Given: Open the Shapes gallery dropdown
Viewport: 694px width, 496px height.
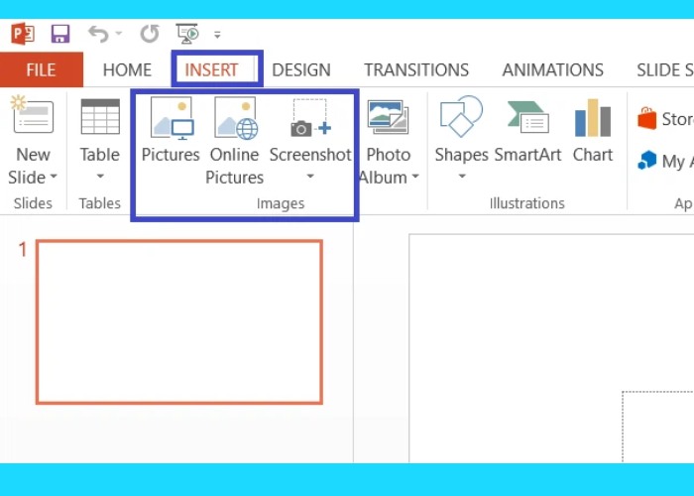Looking at the screenshot, I should point(461,178).
